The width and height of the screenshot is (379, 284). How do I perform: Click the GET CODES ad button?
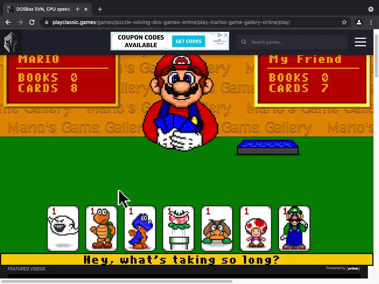point(188,41)
